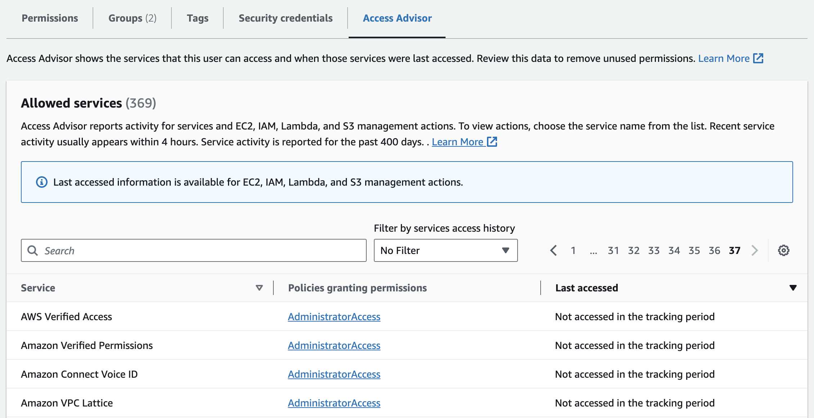Open the Tags tab

197,18
